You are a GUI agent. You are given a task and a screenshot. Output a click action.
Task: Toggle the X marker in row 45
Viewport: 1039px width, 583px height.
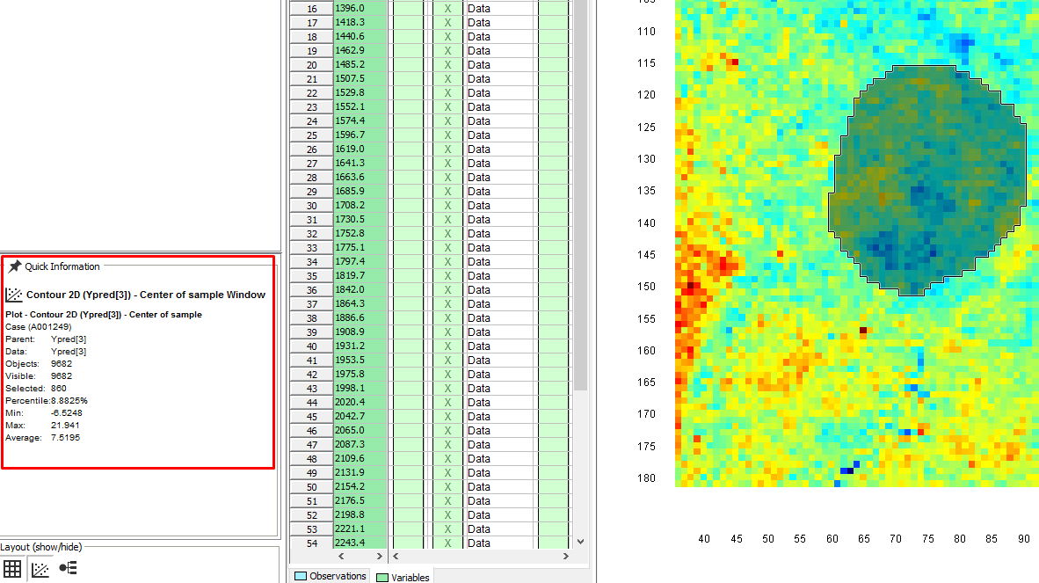click(x=447, y=417)
